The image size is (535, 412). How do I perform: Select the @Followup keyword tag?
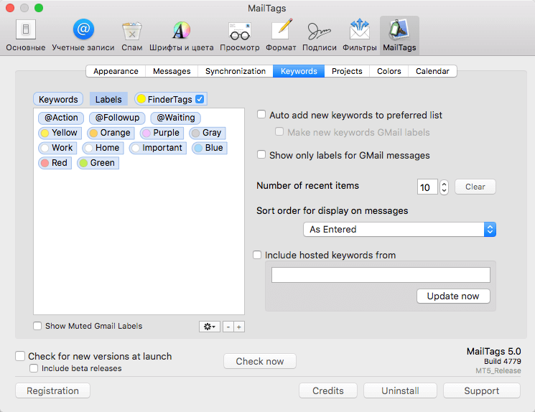117,118
